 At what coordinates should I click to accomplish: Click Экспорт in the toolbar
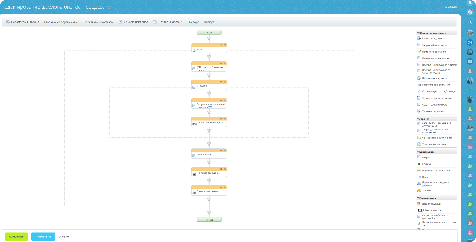pos(193,22)
